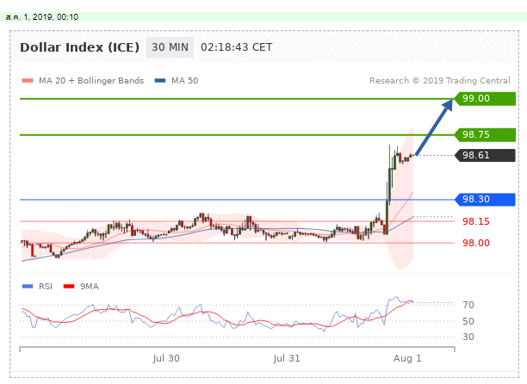Click the red 98.00 support label
Screen dimensions: 527x384
(x=476, y=243)
